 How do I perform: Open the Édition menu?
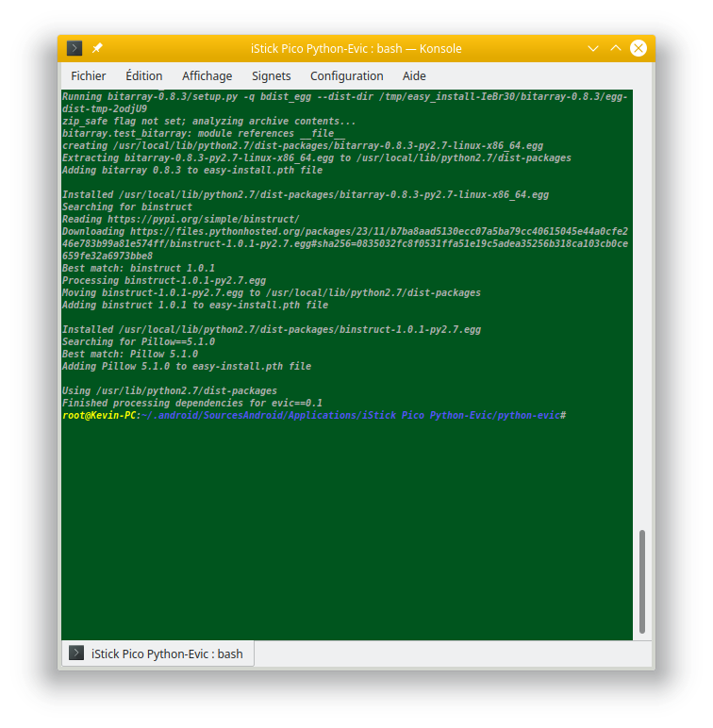[144, 76]
